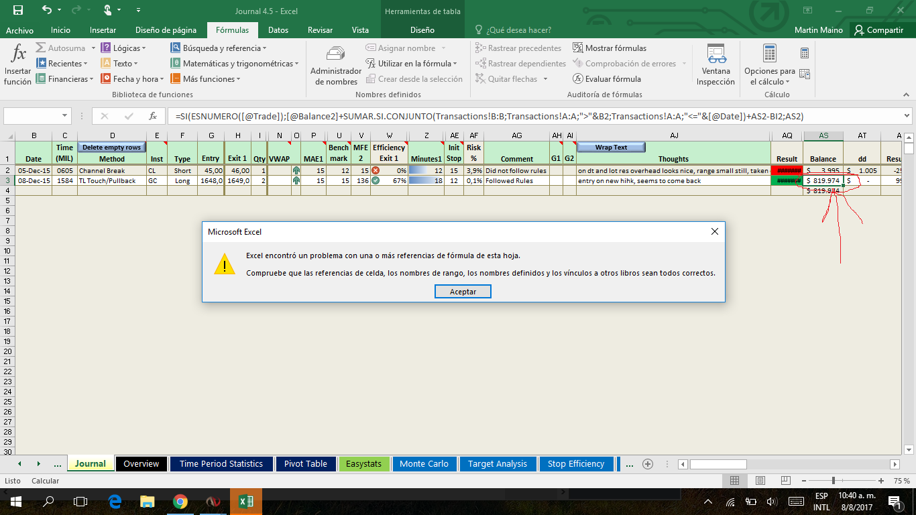
Task: Open the Easystats sheet tab
Action: click(364, 464)
